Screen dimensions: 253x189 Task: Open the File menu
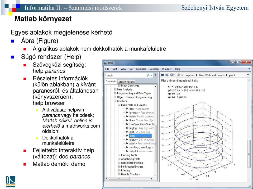[x=107, y=69]
